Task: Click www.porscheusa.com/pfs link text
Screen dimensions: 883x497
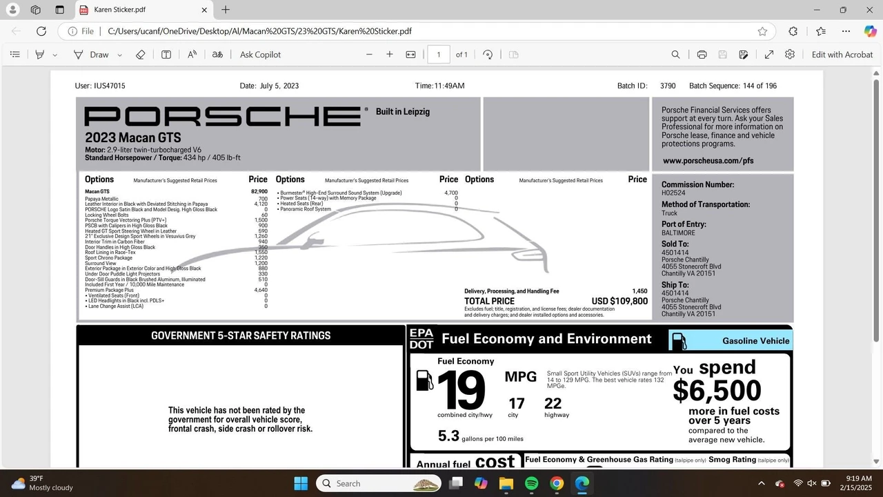Action: pyautogui.click(x=708, y=161)
